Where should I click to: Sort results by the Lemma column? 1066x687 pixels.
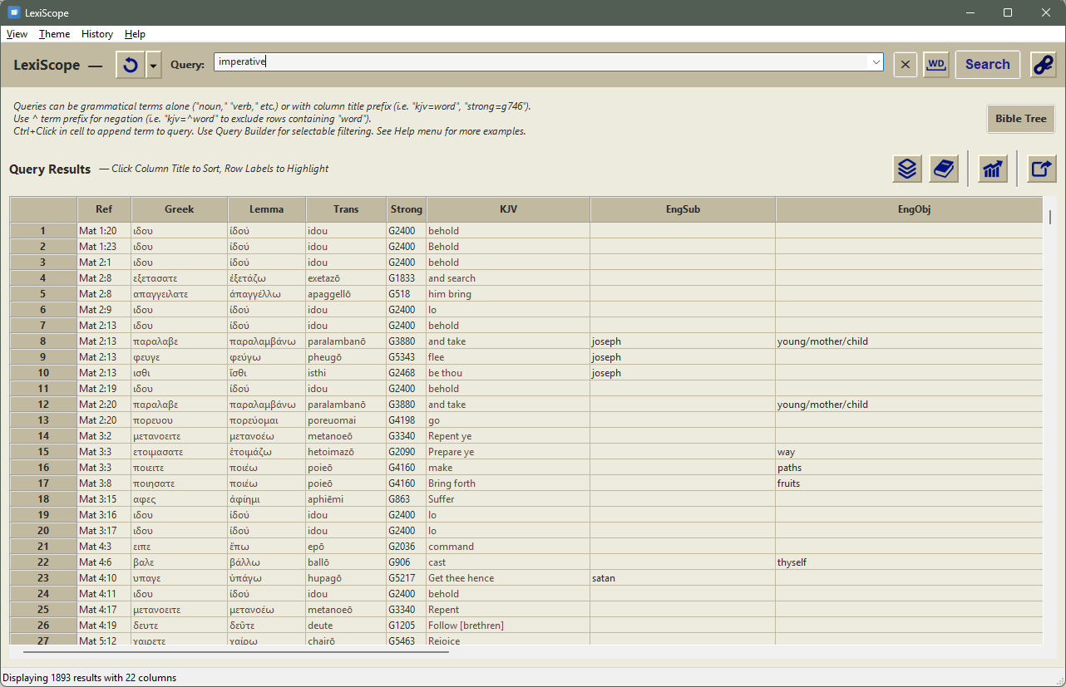click(x=267, y=209)
